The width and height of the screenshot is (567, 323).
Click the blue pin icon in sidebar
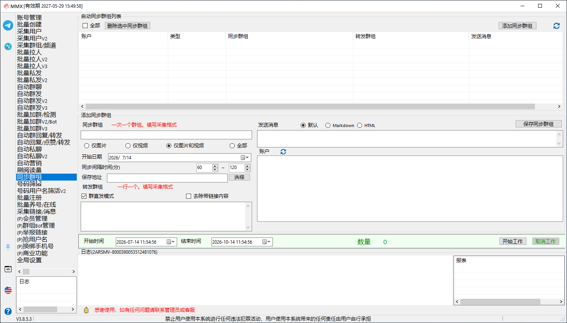coord(8,247)
